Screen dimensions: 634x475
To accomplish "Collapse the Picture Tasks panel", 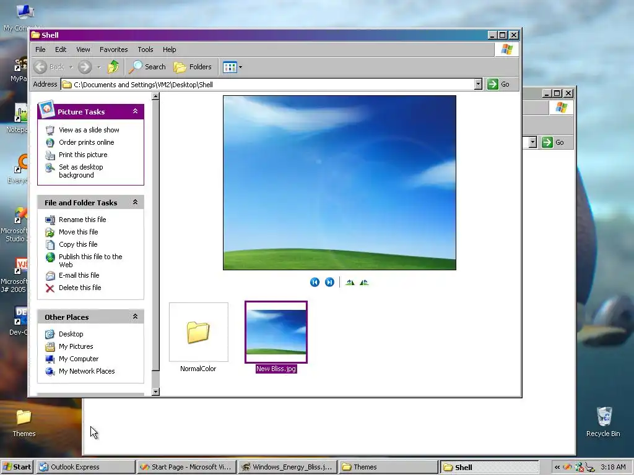I will point(136,111).
